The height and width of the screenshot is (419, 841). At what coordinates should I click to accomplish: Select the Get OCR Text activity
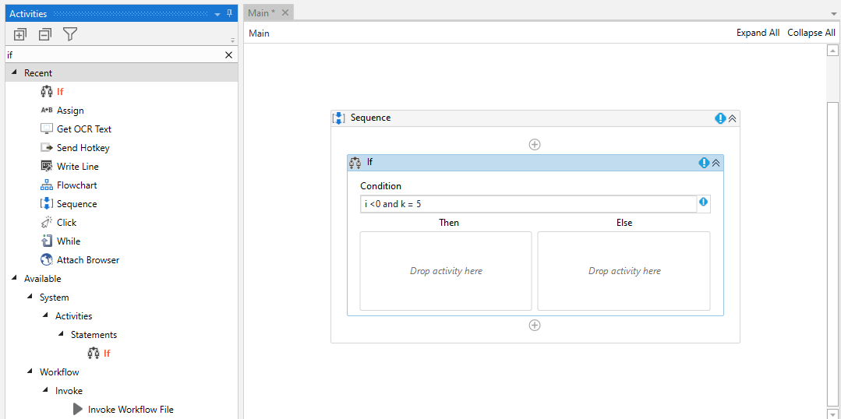(84, 129)
